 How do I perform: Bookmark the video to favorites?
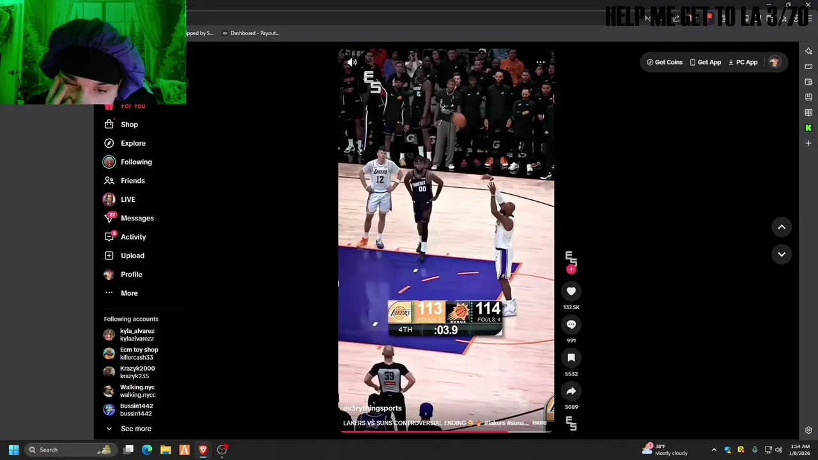[x=571, y=358]
